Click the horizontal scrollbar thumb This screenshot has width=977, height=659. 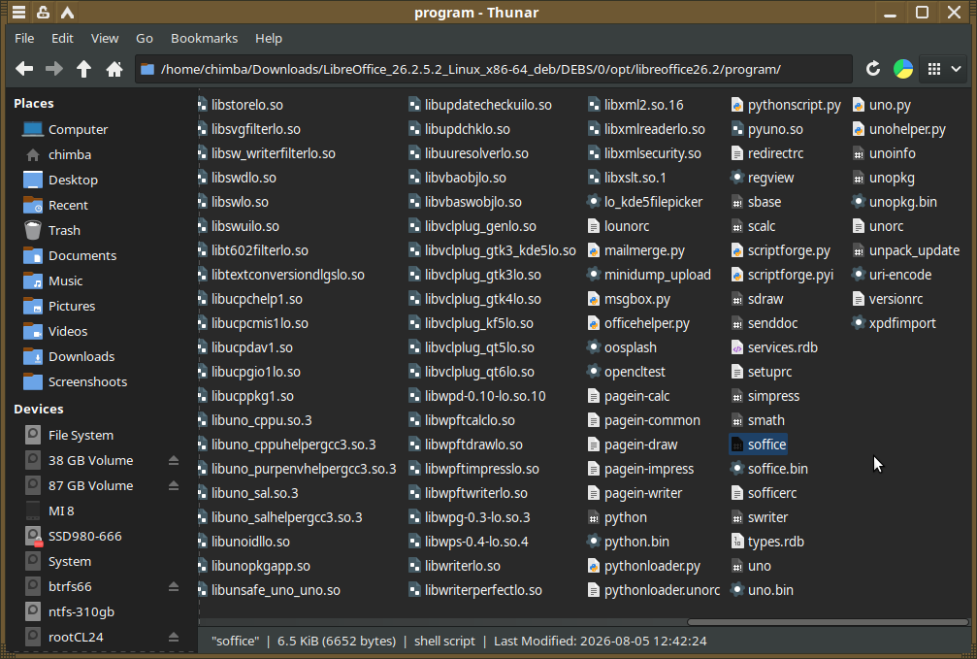pyautogui.click(x=829, y=621)
